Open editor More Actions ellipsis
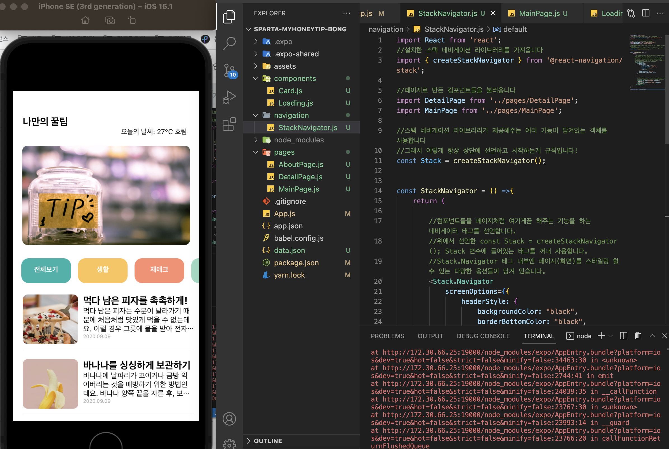This screenshot has height=449, width=669. 660,13
